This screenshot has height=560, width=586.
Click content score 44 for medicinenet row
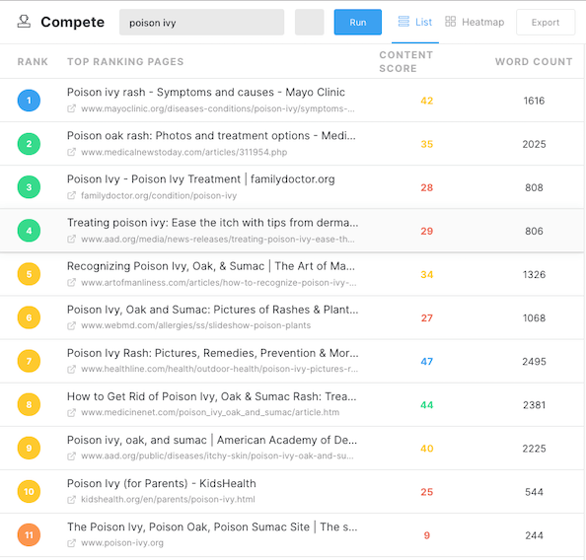click(427, 405)
